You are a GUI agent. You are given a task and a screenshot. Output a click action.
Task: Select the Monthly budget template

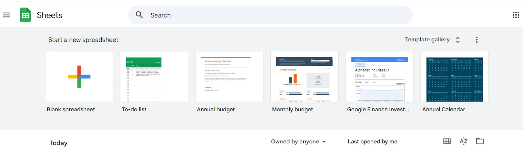click(304, 76)
